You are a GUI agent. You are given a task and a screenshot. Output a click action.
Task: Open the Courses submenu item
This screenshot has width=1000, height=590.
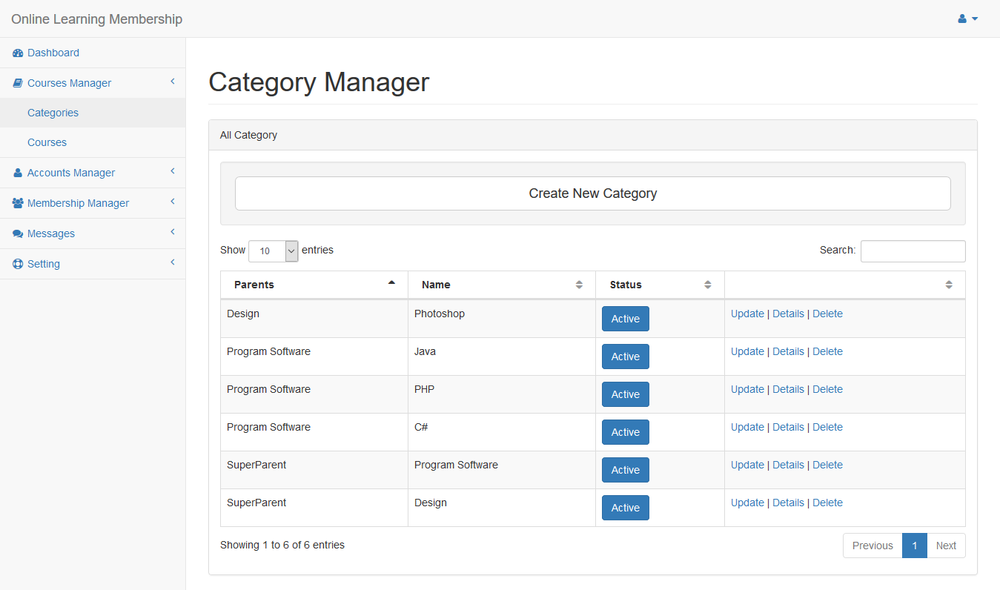click(x=47, y=142)
